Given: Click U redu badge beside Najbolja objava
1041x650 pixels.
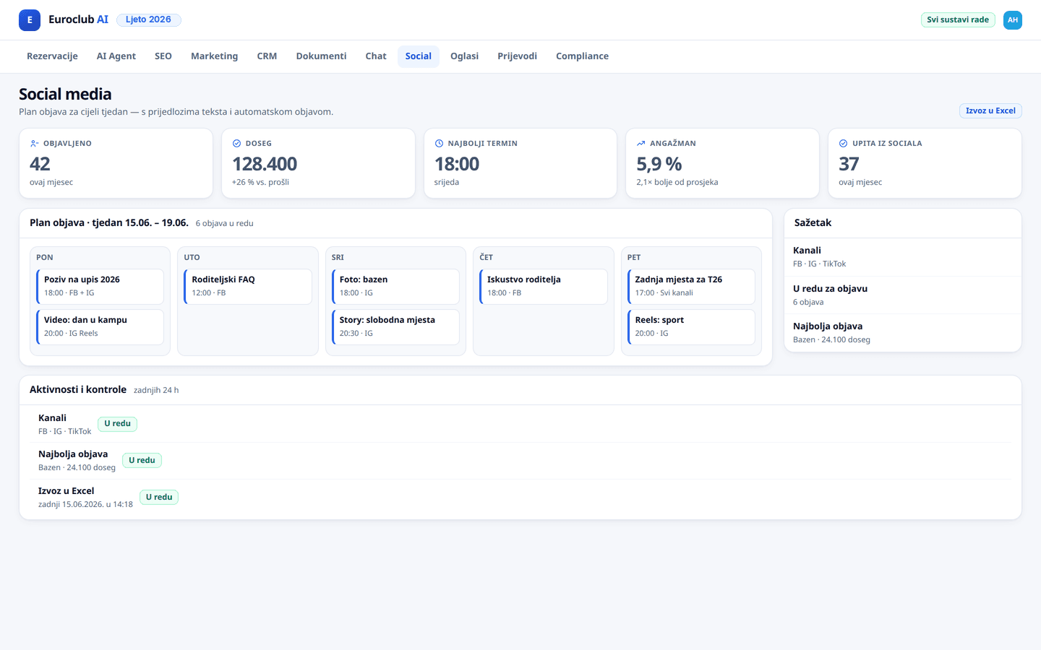Looking at the screenshot, I should [142, 460].
